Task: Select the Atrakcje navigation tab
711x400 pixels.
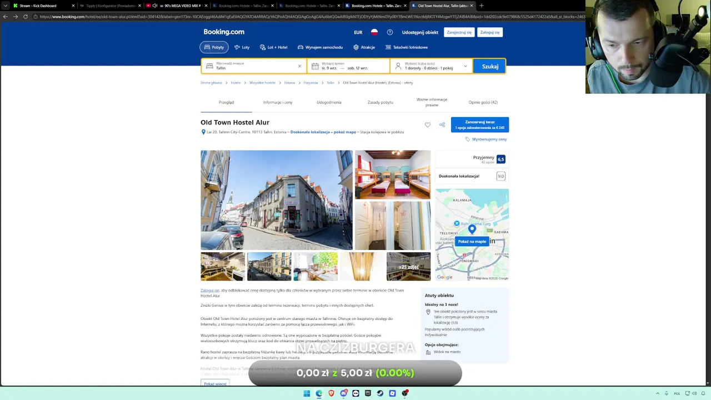Action: pyautogui.click(x=364, y=47)
